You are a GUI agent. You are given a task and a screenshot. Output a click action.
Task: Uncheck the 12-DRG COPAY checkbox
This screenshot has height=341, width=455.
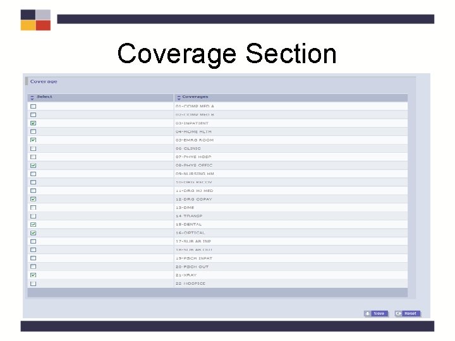pos(33,199)
